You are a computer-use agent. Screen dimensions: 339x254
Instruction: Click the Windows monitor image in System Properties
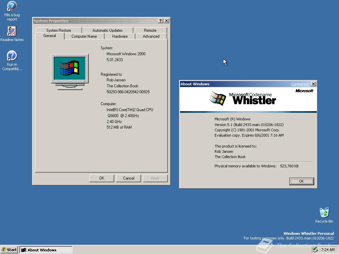click(x=70, y=72)
